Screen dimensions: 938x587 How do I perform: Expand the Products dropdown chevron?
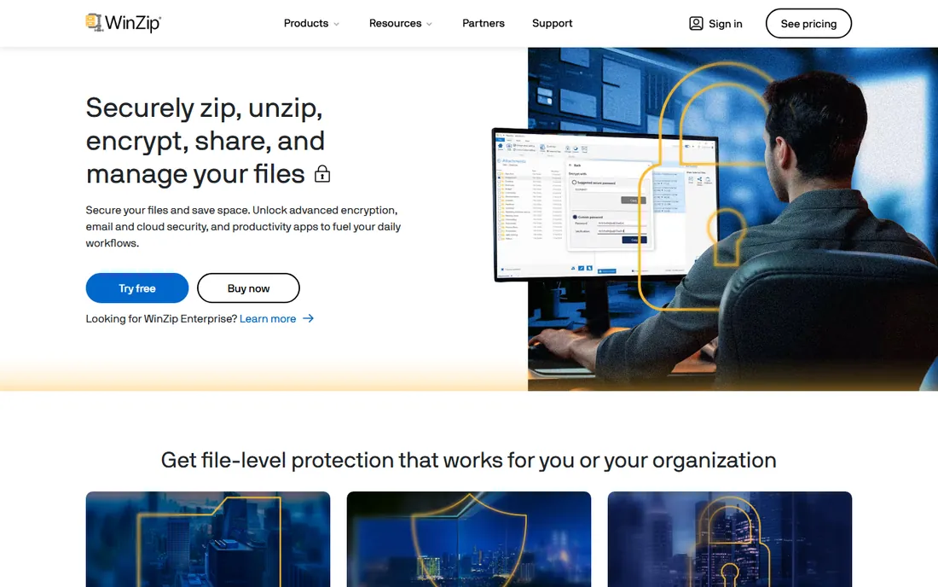pos(336,24)
